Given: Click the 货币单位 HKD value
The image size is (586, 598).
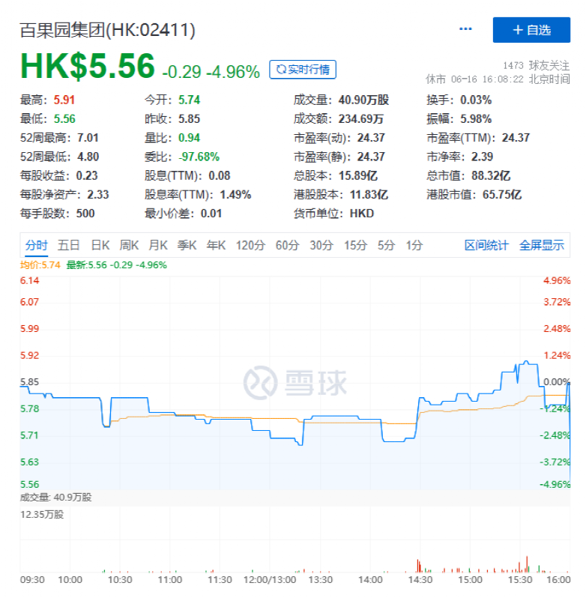Looking at the screenshot, I should (361, 214).
